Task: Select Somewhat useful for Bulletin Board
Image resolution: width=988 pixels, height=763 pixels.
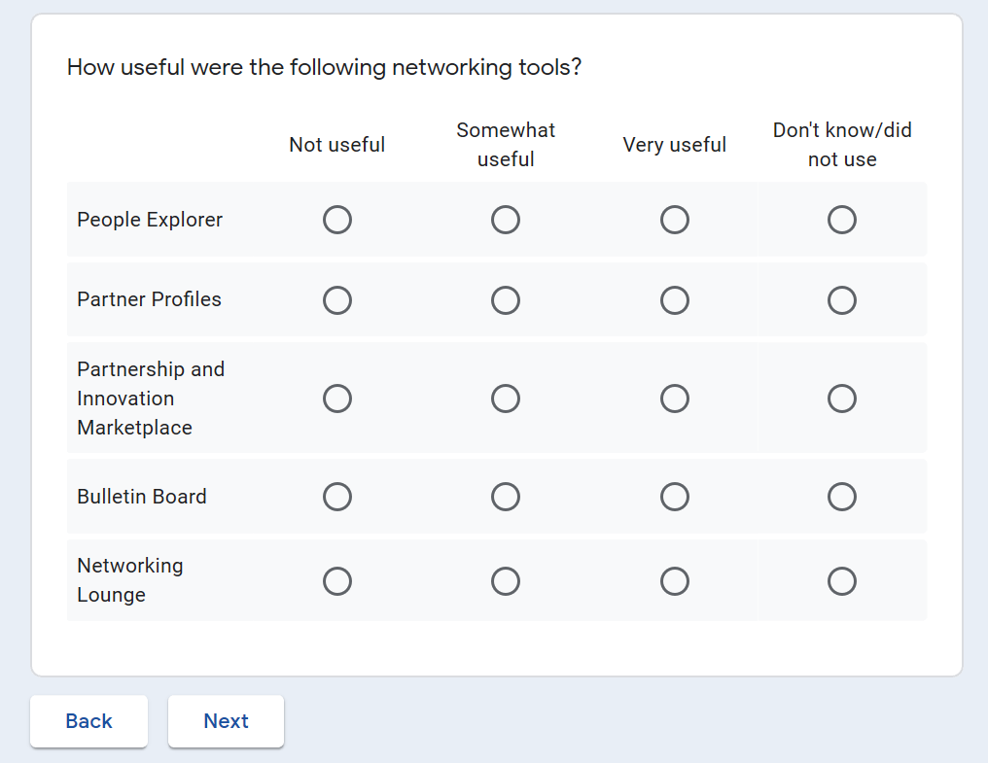Action: [x=506, y=498]
